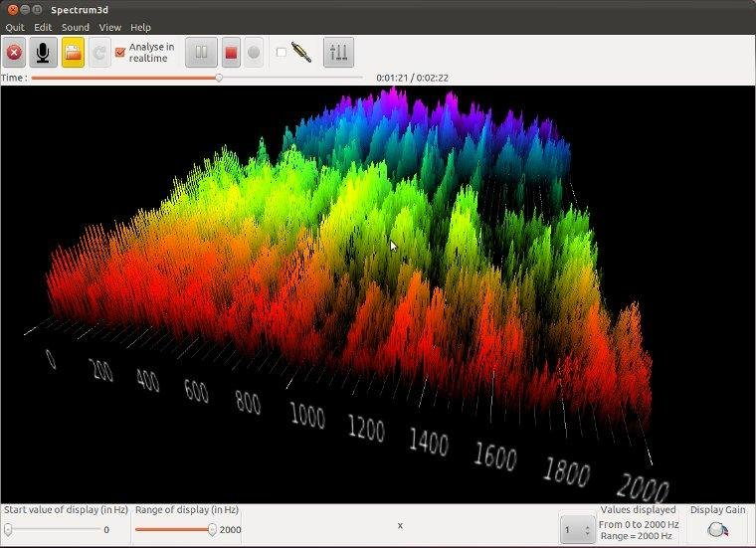The width and height of the screenshot is (756, 548).
Task: Uncheck Analyse in realtime checkbox
Action: tap(121, 53)
